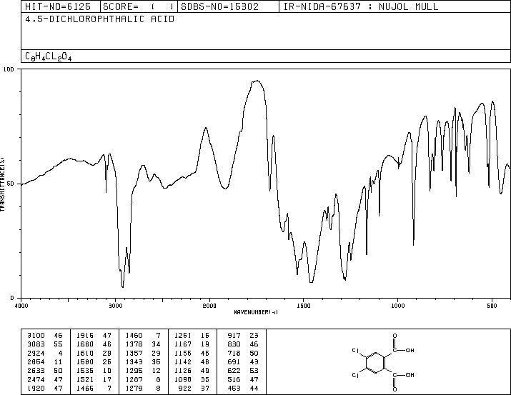Click peak table entry 1920
This screenshot has width=511, height=395.
(x=44, y=389)
